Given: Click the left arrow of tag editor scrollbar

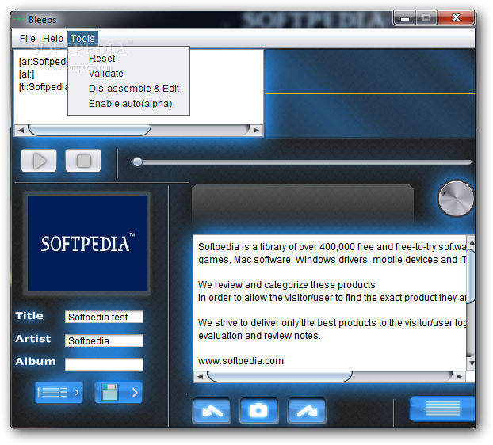Looking at the screenshot, I should pos(21,130).
